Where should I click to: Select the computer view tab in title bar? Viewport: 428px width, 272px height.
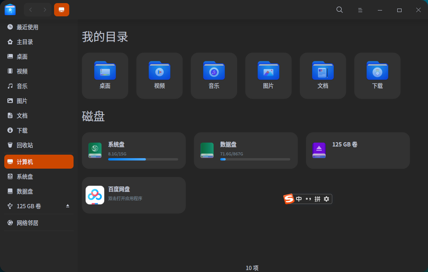pos(61,10)
